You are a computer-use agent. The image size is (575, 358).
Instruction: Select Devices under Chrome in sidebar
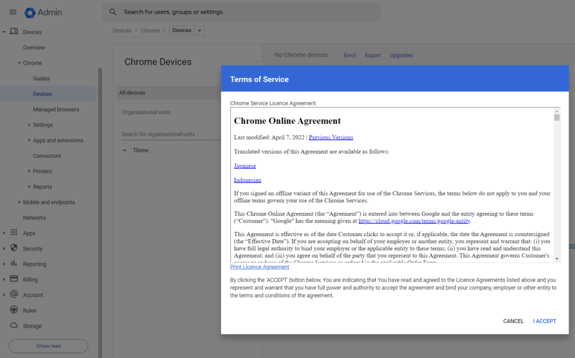[x=43, y=94]
